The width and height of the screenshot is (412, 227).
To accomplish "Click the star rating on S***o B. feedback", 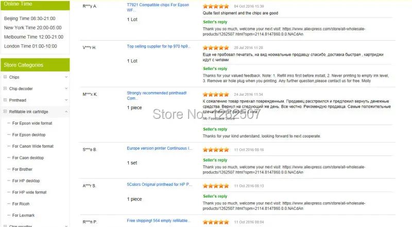I will (x=216, y=150).
